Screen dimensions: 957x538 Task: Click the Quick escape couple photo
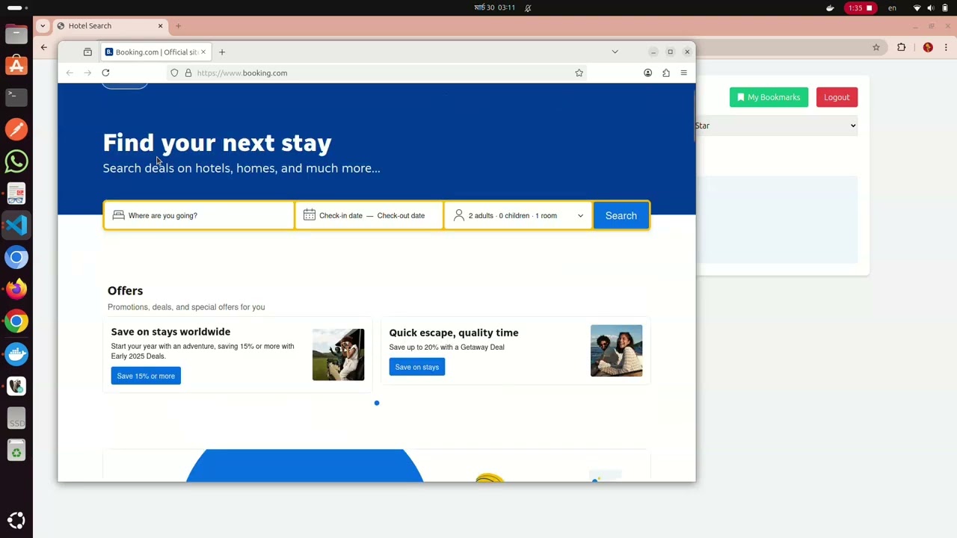click(616, 350)
